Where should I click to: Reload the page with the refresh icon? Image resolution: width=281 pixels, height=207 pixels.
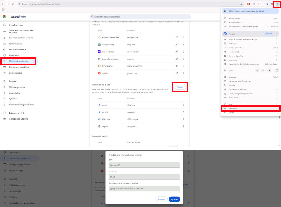(14, 4)
